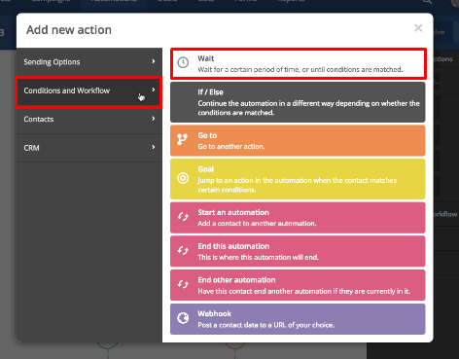Expand the chevron next to Conditions and Workflow
459x359 pixels.
point(154,90)
